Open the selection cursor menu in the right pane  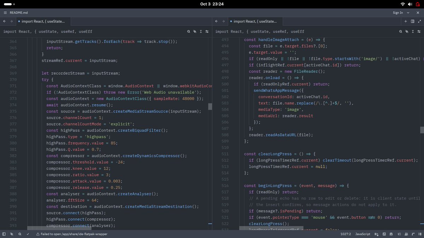(x=413, y=31)
